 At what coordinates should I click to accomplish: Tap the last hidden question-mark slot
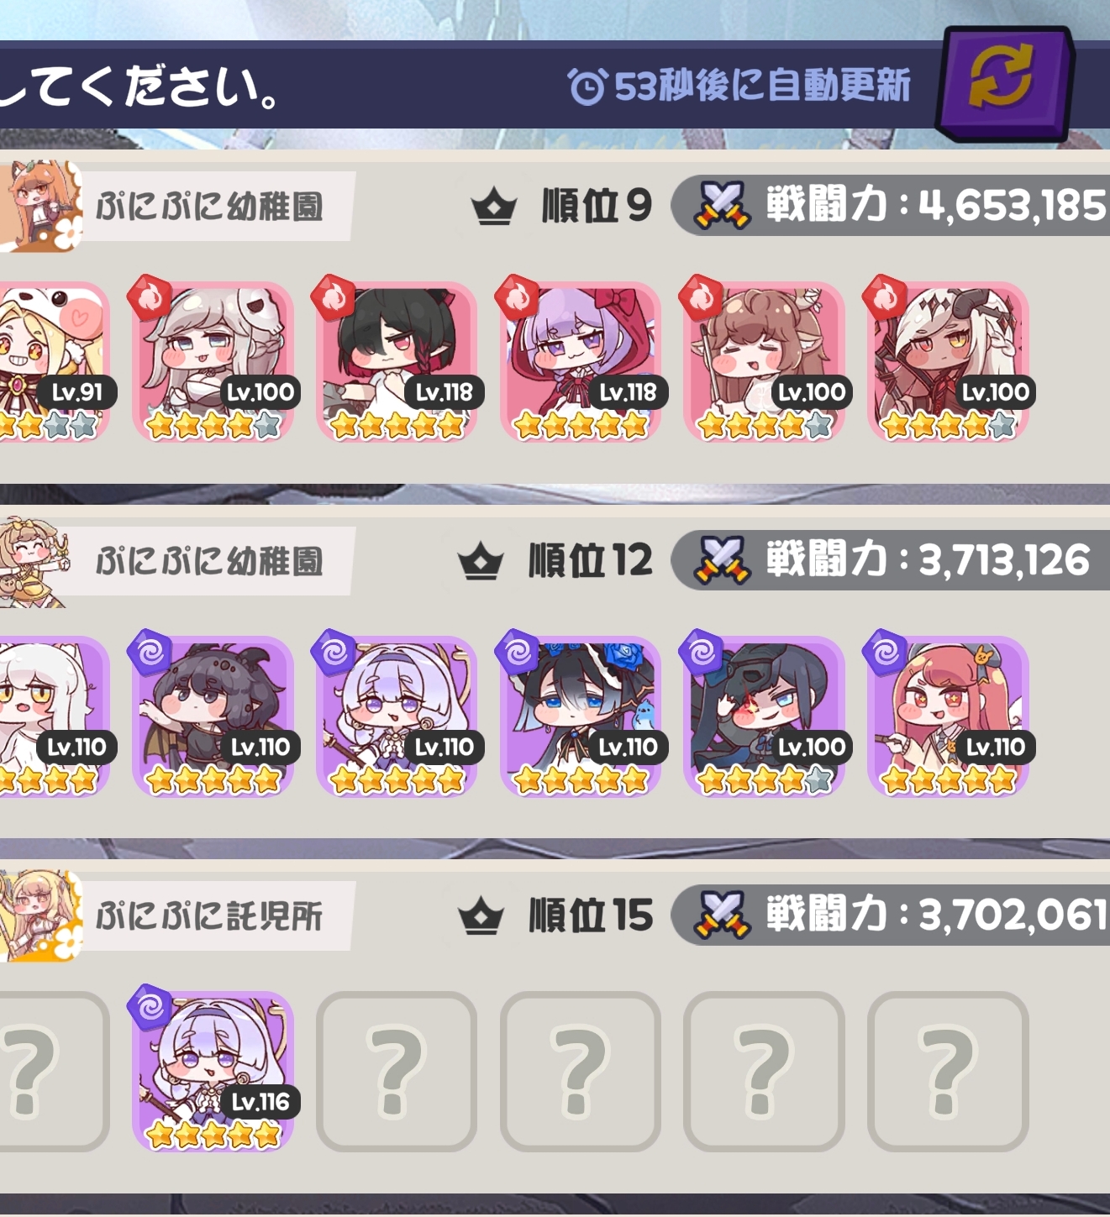click(x=948, y=1072)
